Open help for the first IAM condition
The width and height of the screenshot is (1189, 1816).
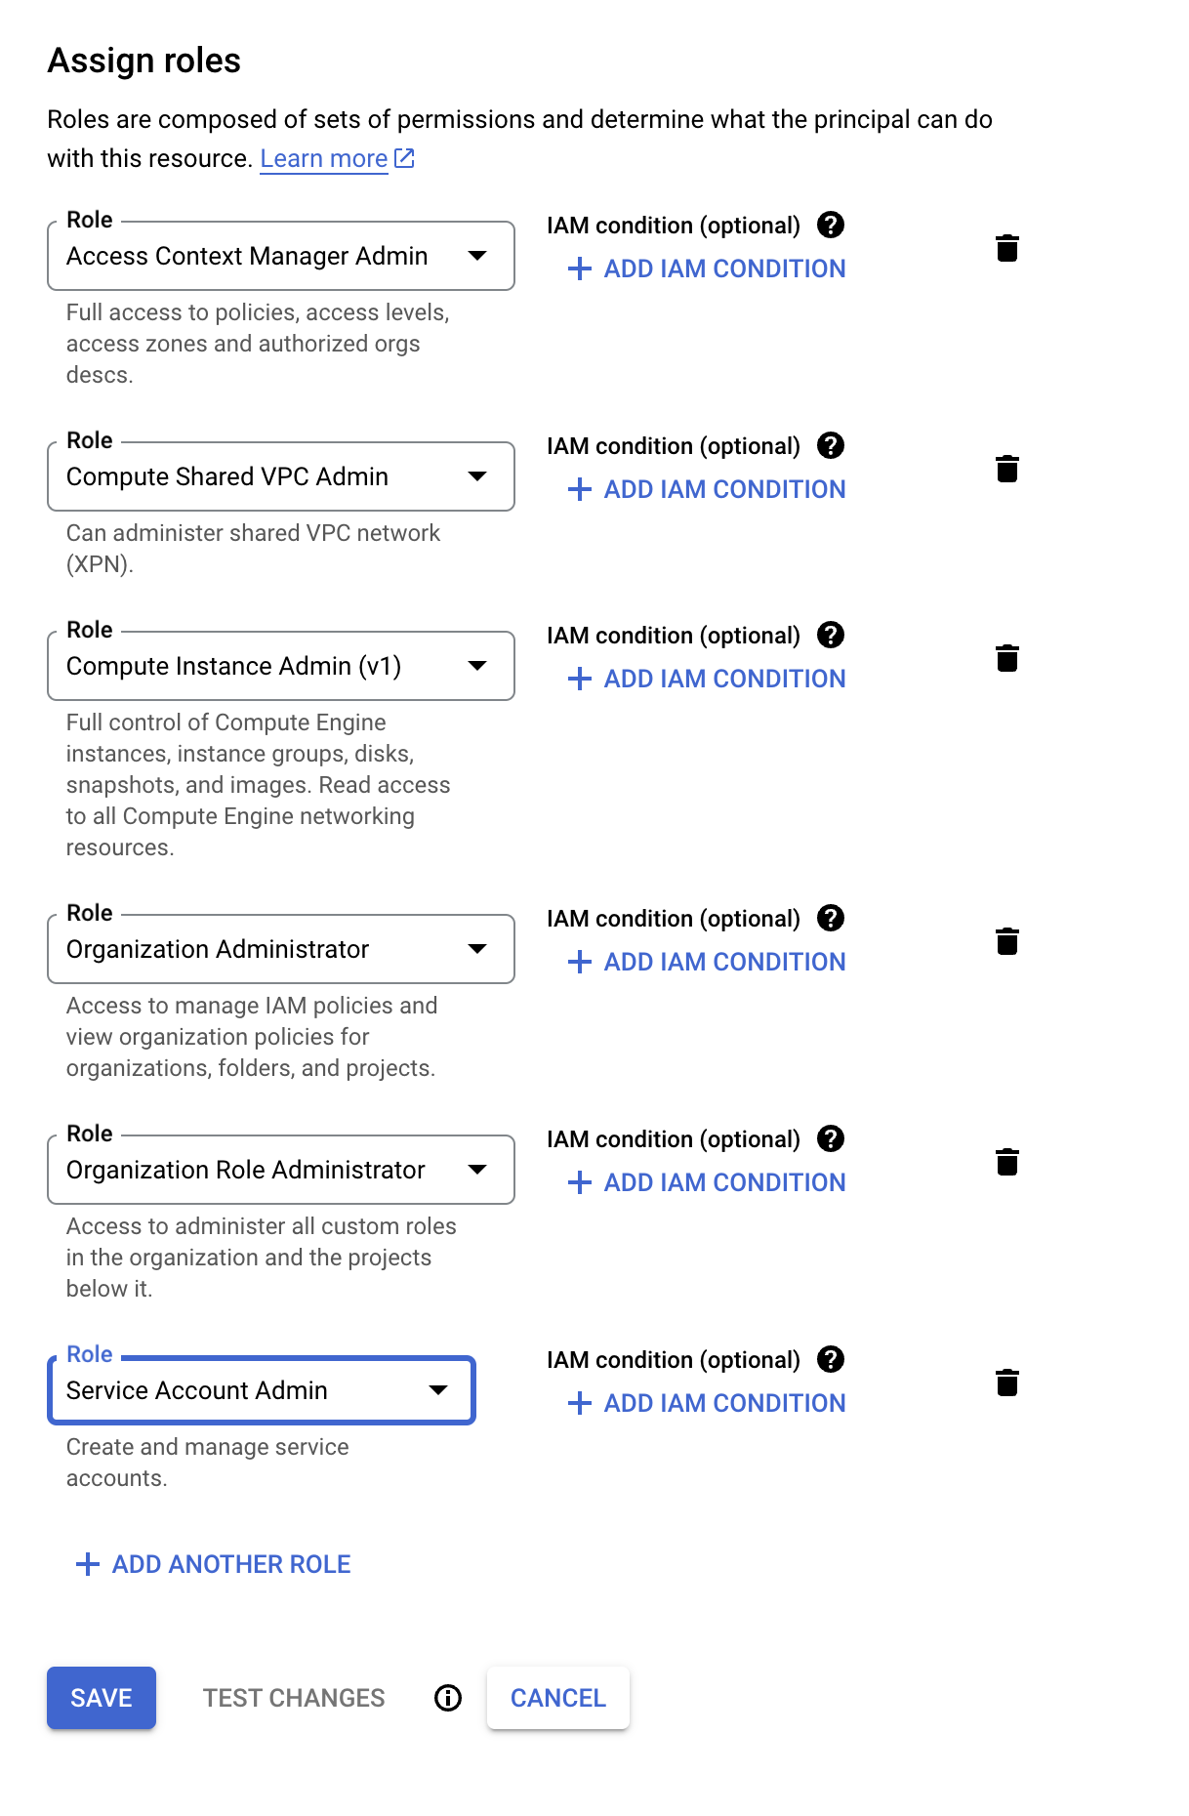pyautogui.click(x=829, y=226)
